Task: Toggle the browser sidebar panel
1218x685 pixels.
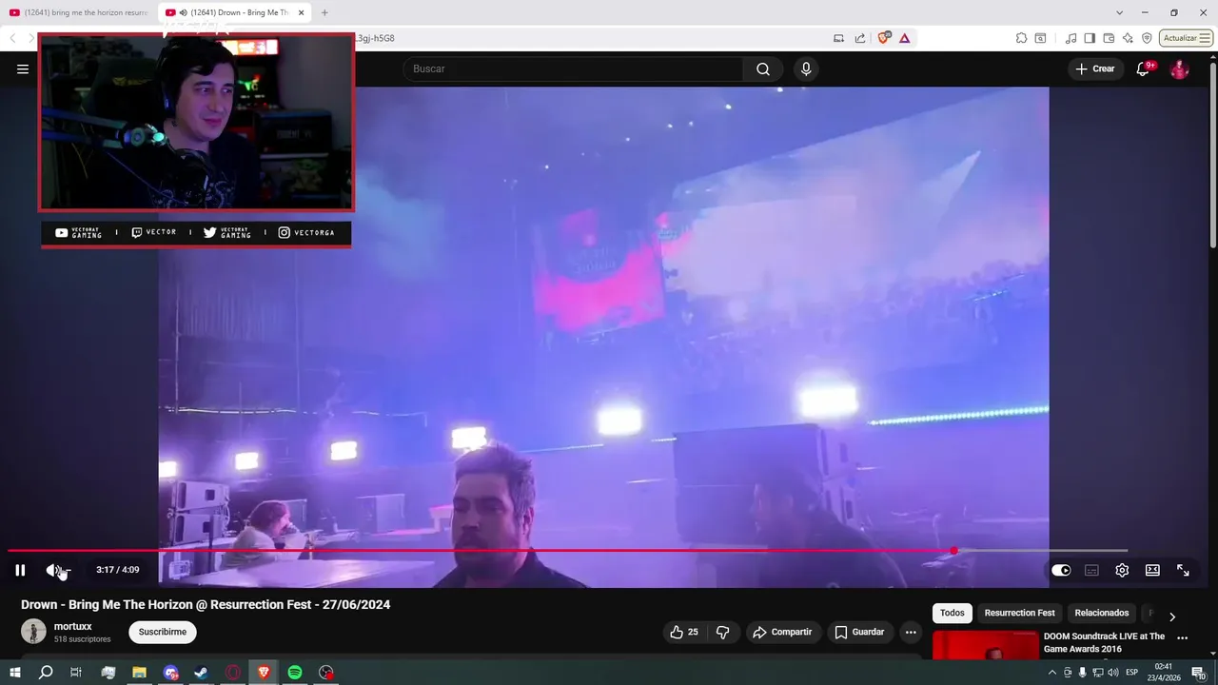Action: (1090, 38)
